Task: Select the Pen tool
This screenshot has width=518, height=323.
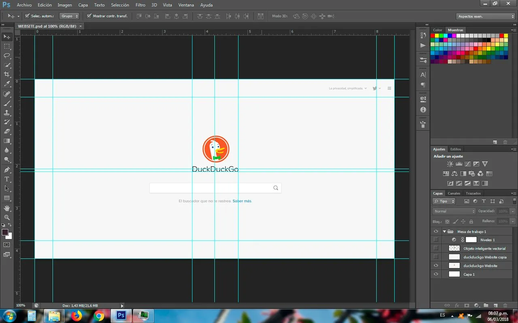Action: [x=7, y=170]
